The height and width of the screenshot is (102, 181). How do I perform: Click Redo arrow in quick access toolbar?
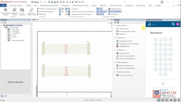[45, 2]
